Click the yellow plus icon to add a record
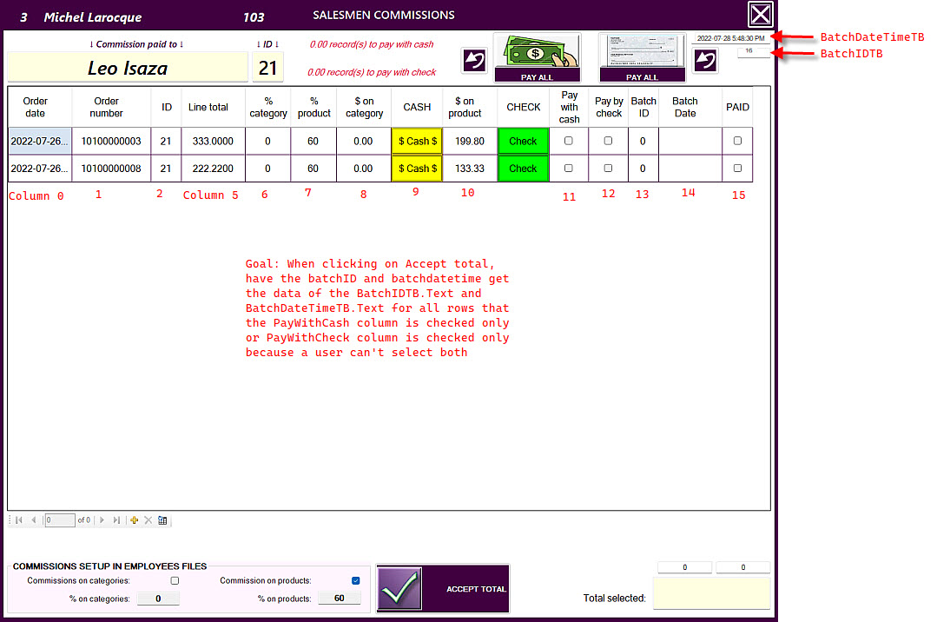 [x=134, y=519]
